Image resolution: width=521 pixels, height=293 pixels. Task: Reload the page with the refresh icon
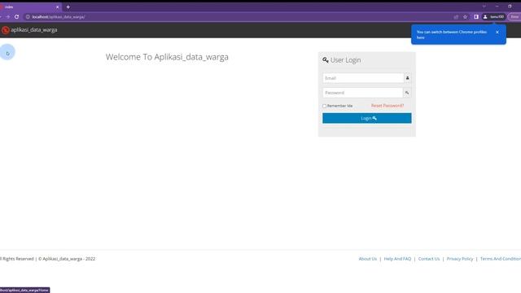click(16, 16)
